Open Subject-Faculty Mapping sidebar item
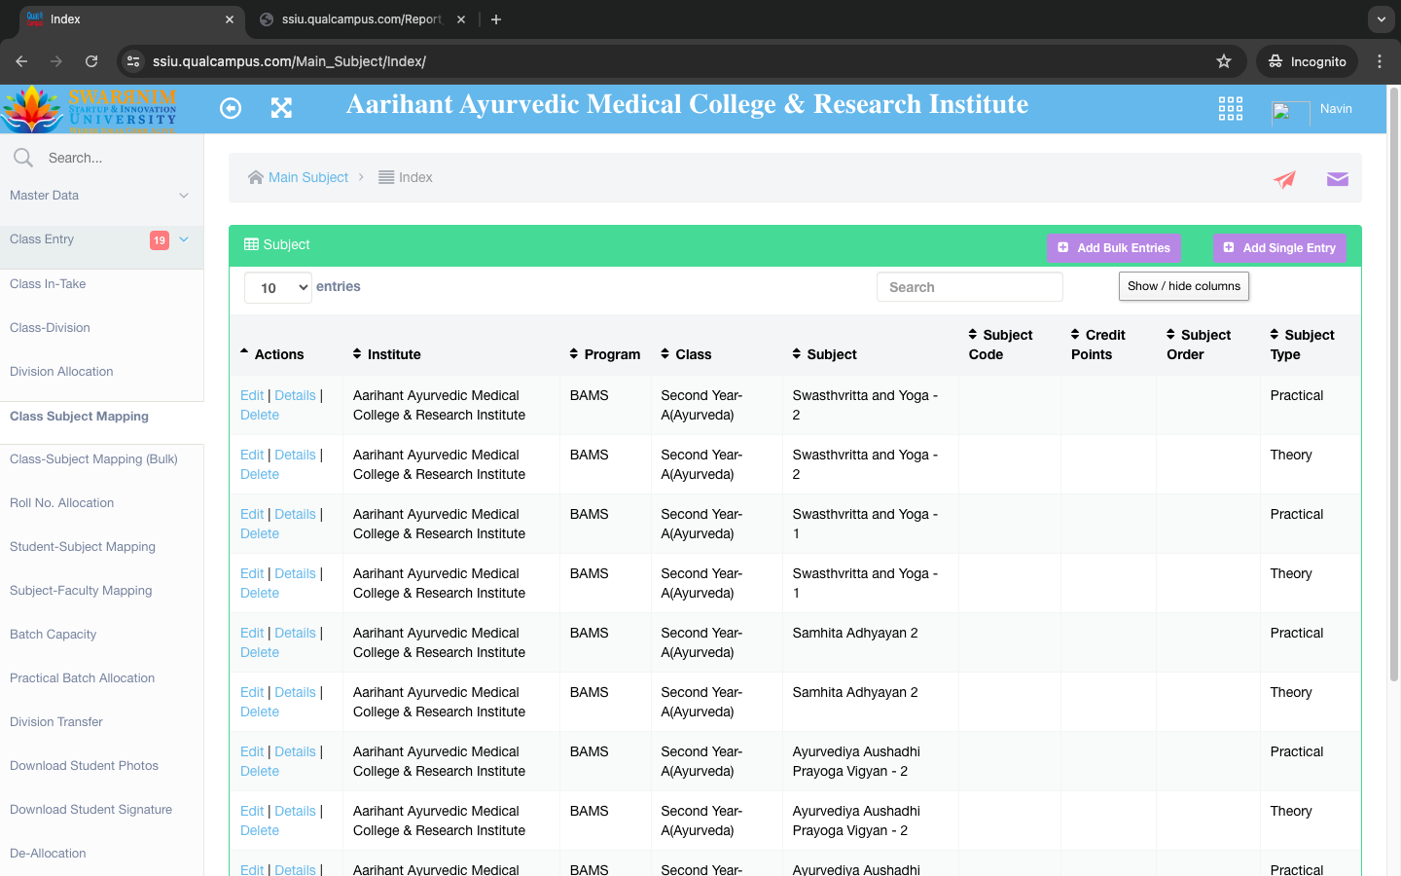 coord(81,591)
